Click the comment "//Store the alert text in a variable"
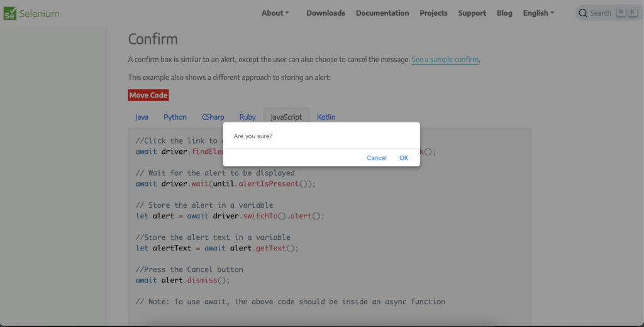 (x=213, y=237)
